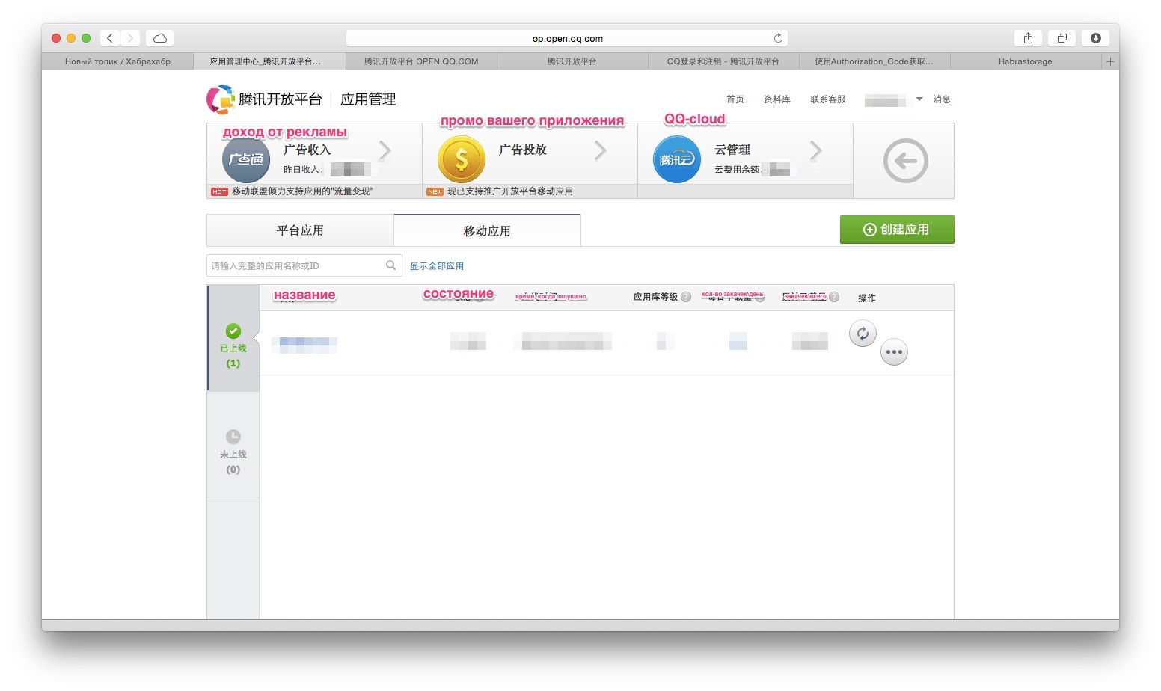Open the 广点通 ad revenue round icon

[x=246, y=159]
